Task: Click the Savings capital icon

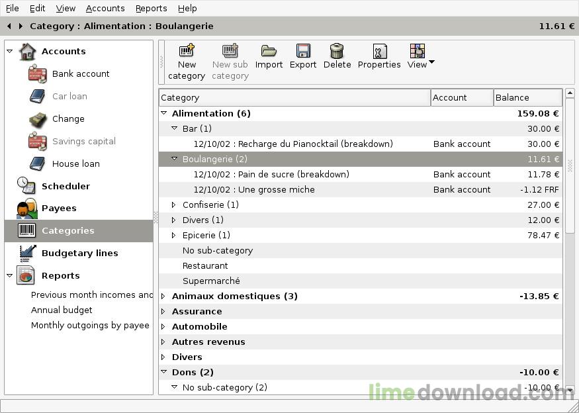Action: (x=38, y=142)
